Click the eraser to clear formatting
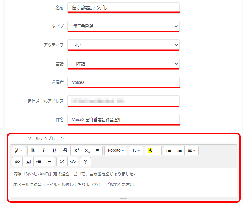This screenshot has width=243, height=204. coord(97,150)
